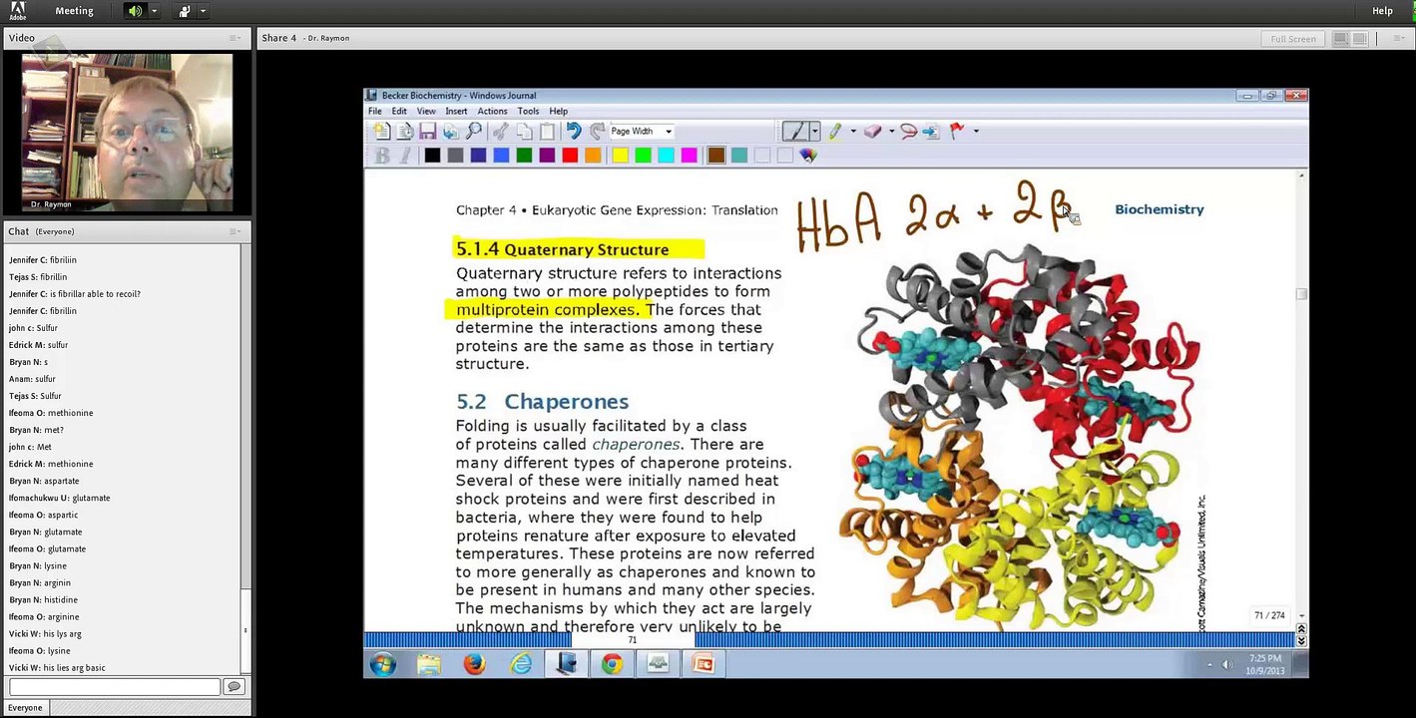Click the Windows Start orb
This screenshot has height=718, width=1416.
382,664
